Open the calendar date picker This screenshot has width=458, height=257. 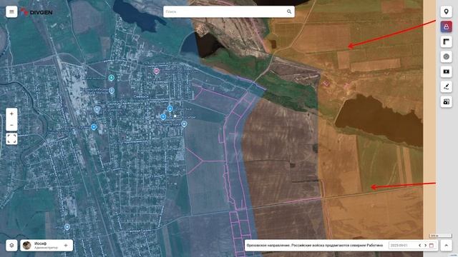(x=432, y=246)
